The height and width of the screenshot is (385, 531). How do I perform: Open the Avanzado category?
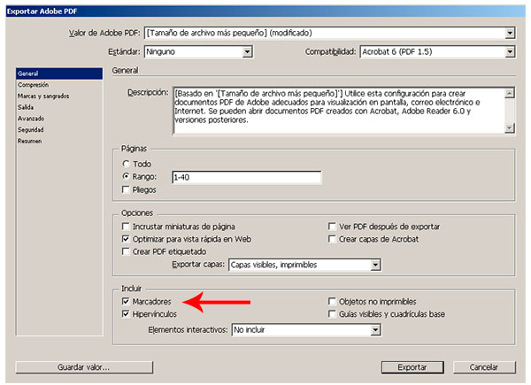59,119
